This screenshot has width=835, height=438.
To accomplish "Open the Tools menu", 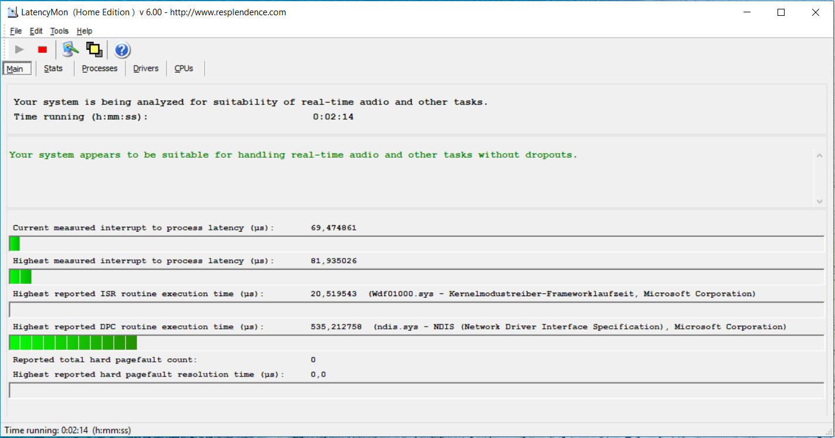I will (x=59, y=31).
